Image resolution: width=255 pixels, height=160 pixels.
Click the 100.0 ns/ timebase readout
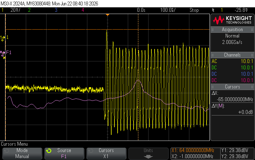[x=168, y=10]
